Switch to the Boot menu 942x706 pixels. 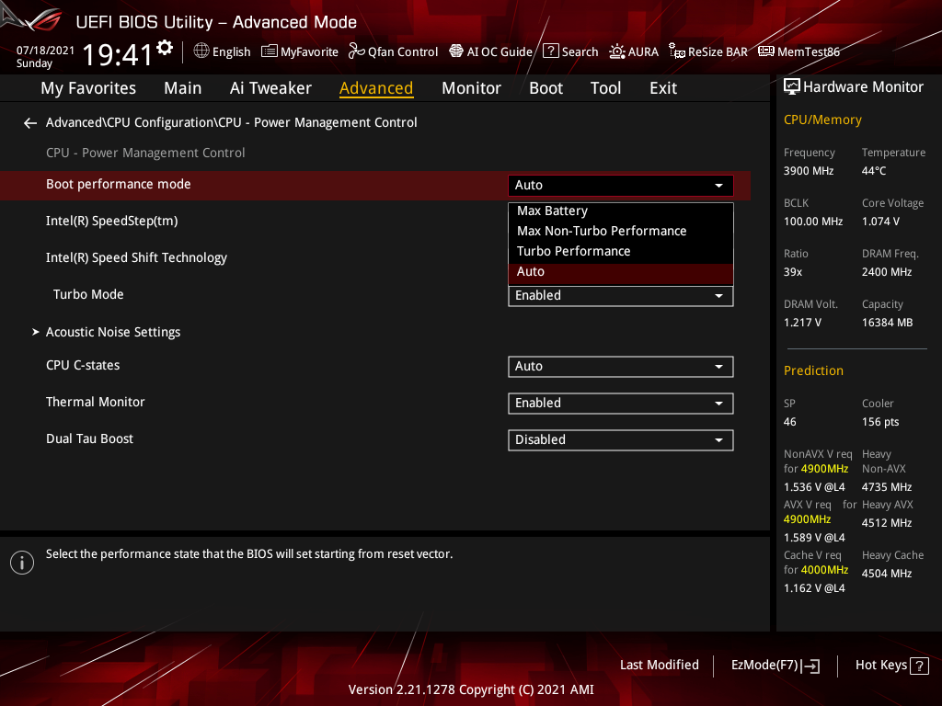point(546,87)
